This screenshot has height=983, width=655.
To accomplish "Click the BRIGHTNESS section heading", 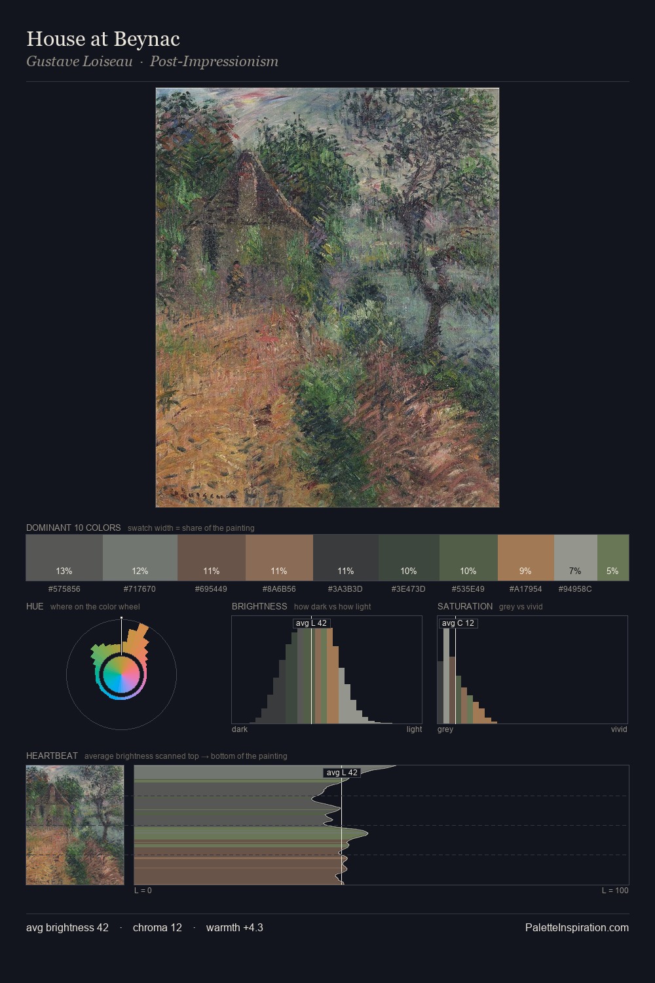I will coord(259,606).
